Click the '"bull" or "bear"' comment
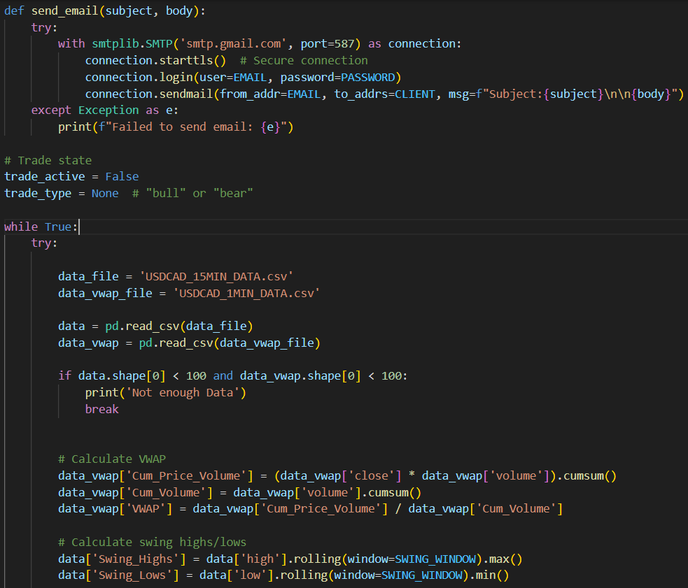The width and height of the screenshot is (688, 588). click(x=192, y=193)
